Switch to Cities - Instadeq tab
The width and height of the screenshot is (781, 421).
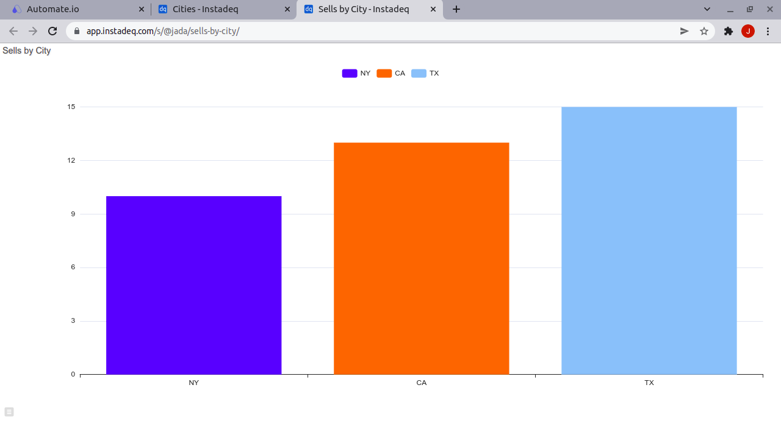tap(223, 9)
